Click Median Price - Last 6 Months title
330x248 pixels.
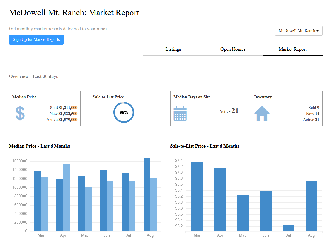point(39,146)
